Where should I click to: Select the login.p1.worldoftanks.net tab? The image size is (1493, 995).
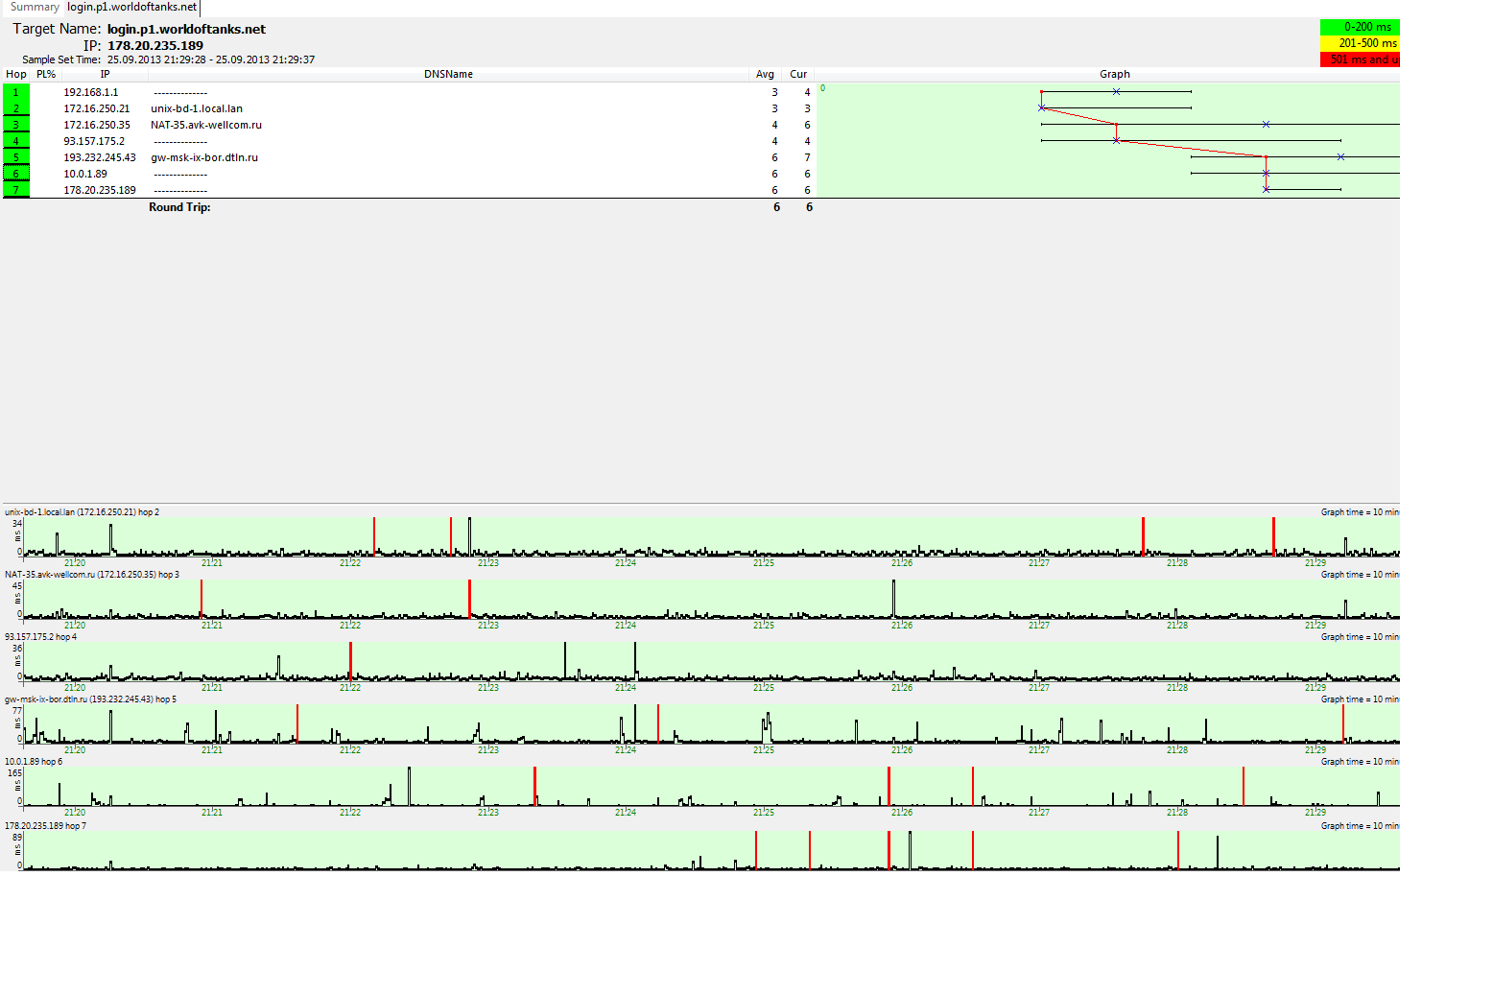pyautogui.click(x=132, y=7)
